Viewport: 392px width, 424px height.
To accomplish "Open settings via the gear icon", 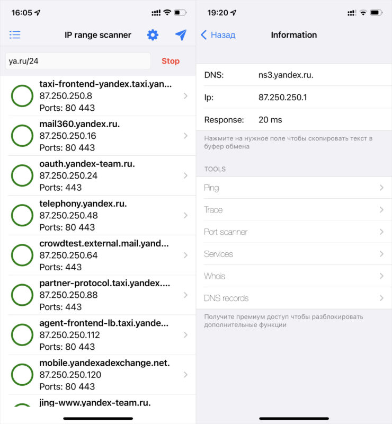I will click(x=153, y=35).
